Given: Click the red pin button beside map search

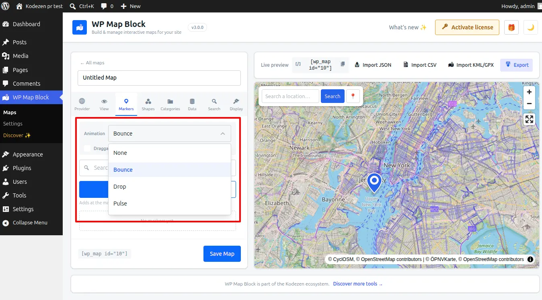Looking at the screenshot, I should click(353, 96).
